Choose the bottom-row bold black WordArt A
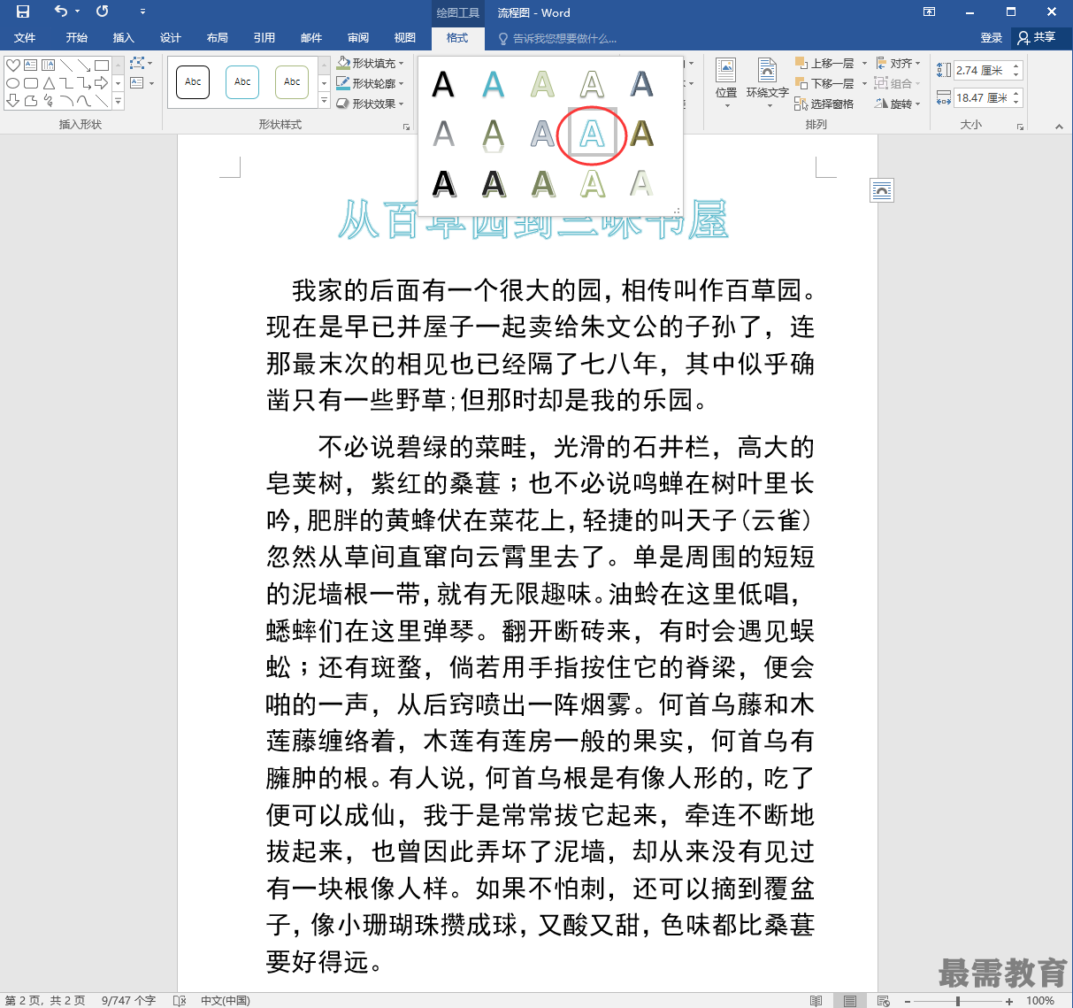Viewport: 1073px width, 1008px height. pos(443,184)
